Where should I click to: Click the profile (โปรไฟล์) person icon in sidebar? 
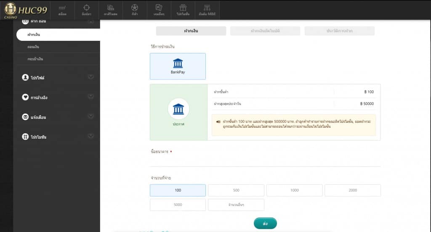pyautogui.click(x=25, y=77)
